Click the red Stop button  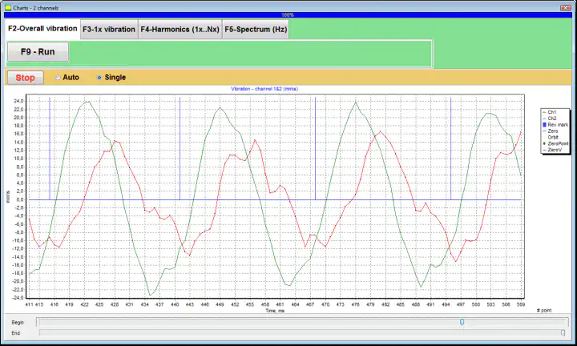(26, 78)
